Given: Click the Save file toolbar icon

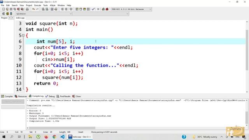Looking at the screenshot, I should [x=11, y=9].
